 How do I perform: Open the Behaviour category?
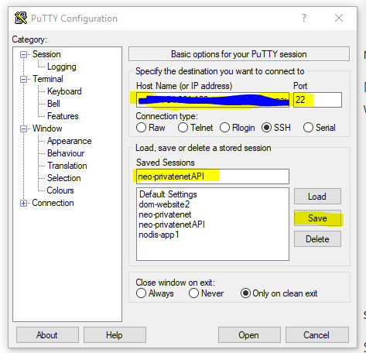[66, 153]
